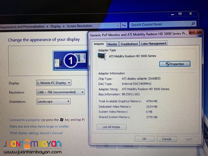208x156 pixels.
Task: Click the address bar refresh icon
Action: pos(124,25)
